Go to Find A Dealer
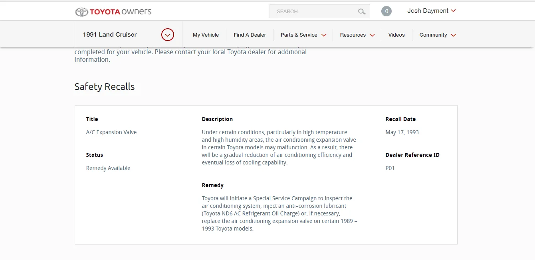Screen dimensions: 535x260 [x=250, y=35]
